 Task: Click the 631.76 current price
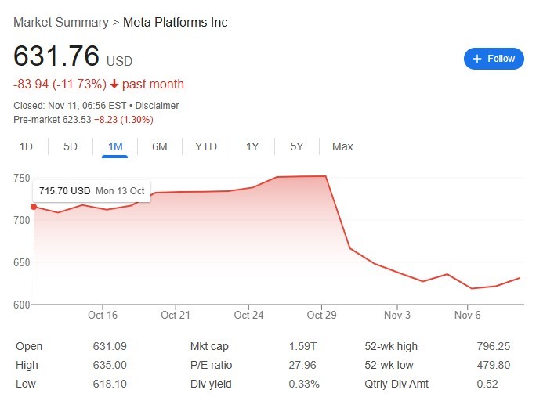tap(56, 56)
